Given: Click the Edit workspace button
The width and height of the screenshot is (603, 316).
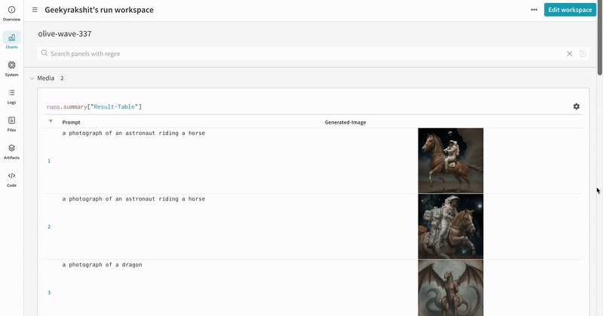Looking at the screenshot, I should (x=570, y=10).
